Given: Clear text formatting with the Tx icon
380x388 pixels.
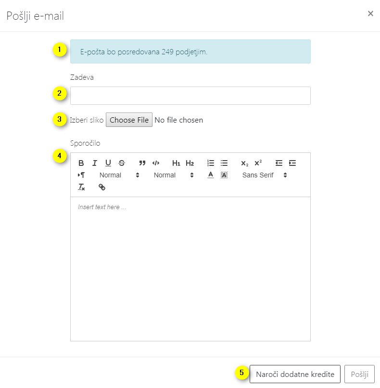Looking at the screenshot, I should click(x=81, y=187).
